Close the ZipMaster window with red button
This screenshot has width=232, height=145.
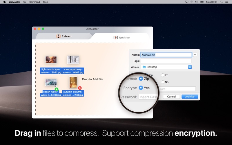pyautogui.click(x=35, y=29)
